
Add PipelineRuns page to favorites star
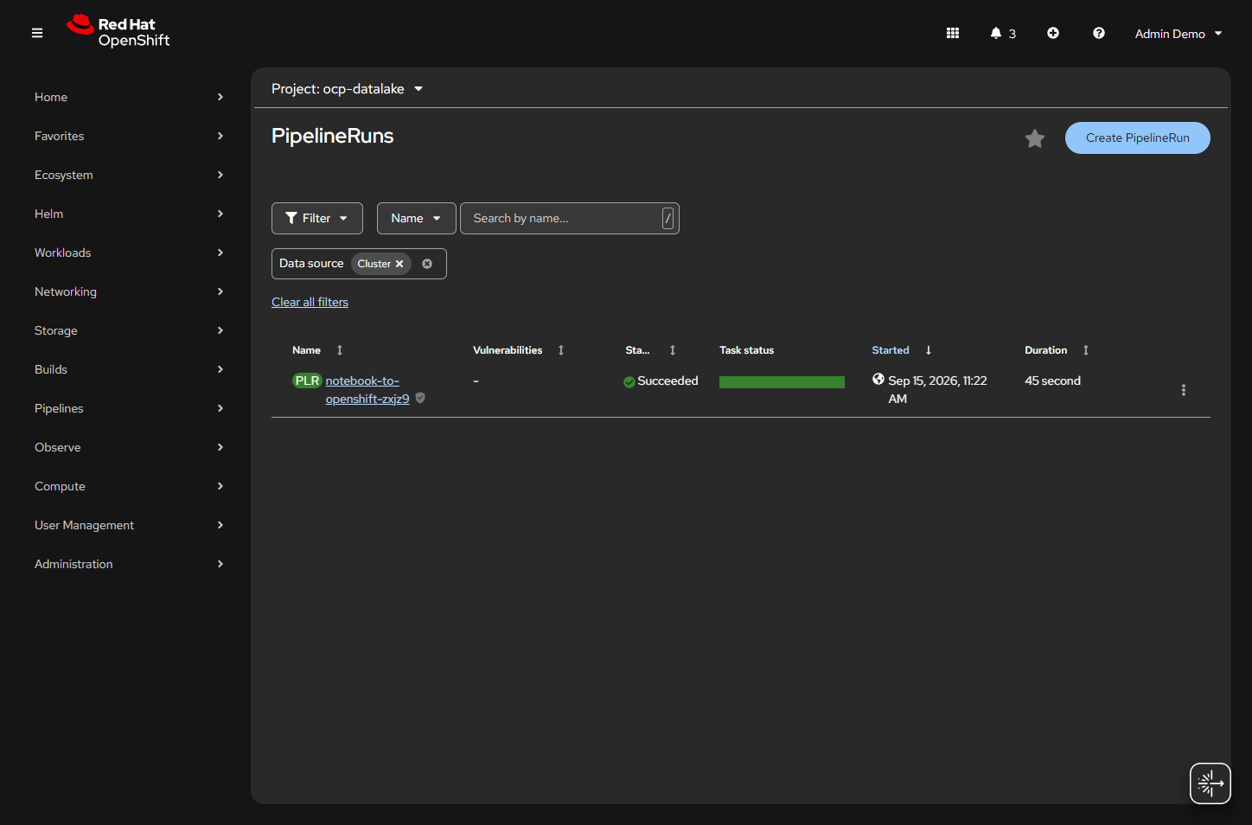coord(1035,138)
